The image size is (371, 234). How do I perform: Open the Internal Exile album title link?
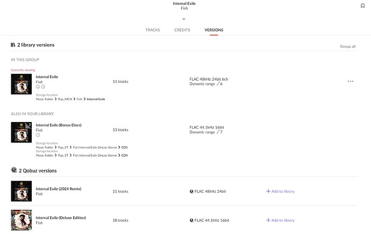(47, 77)
